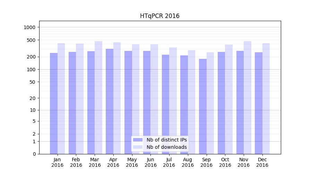Click the 0 y-axis tick label

[x=34, y=154]
